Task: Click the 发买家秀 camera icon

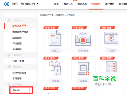Action: tap(83, 39)
